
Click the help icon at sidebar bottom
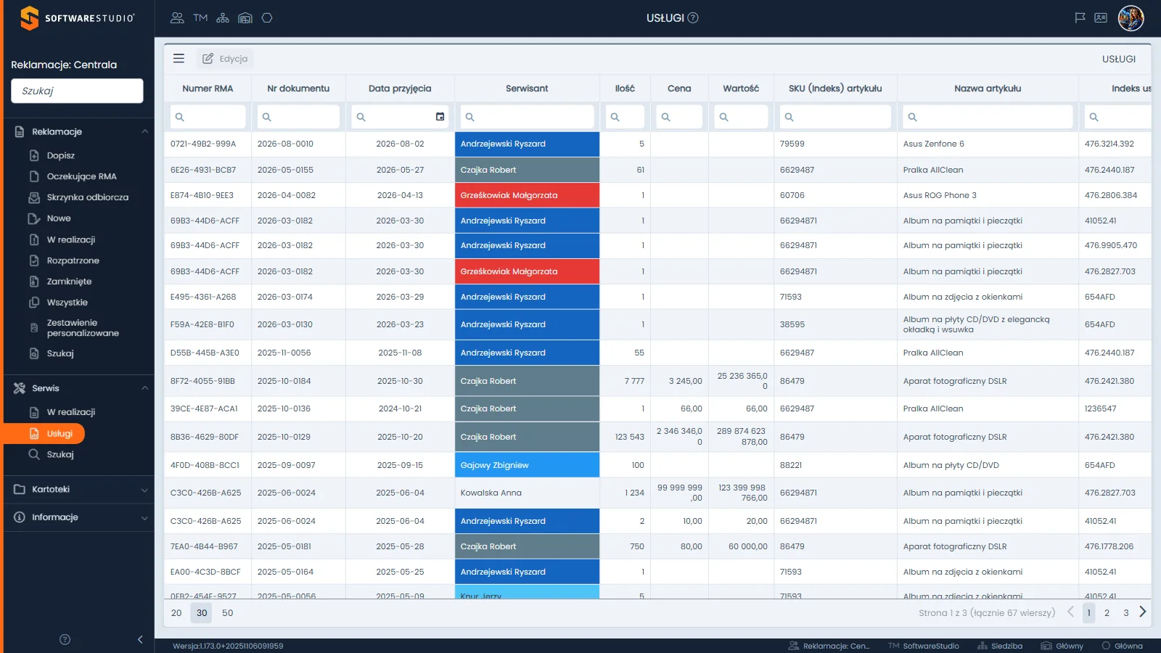(65, 639)
